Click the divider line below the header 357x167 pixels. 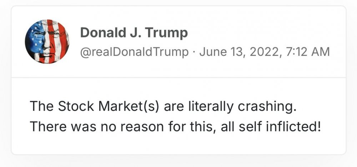click(178, 77)
